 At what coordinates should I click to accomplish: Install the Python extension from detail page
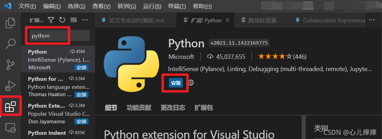176,83
